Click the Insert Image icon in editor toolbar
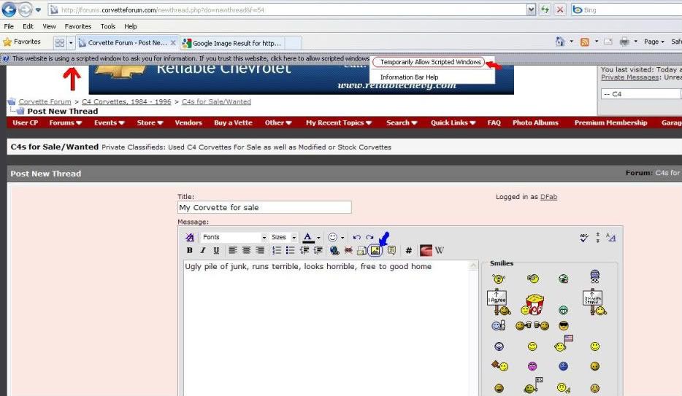Viewport: 682px width, 396px height. click(x=375, y=250)
